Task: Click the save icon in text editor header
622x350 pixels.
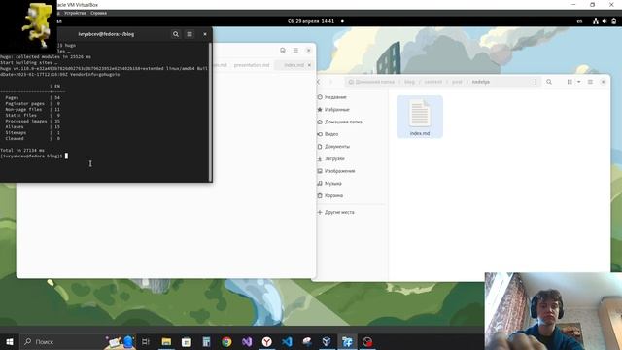Action: pos(283,51)
